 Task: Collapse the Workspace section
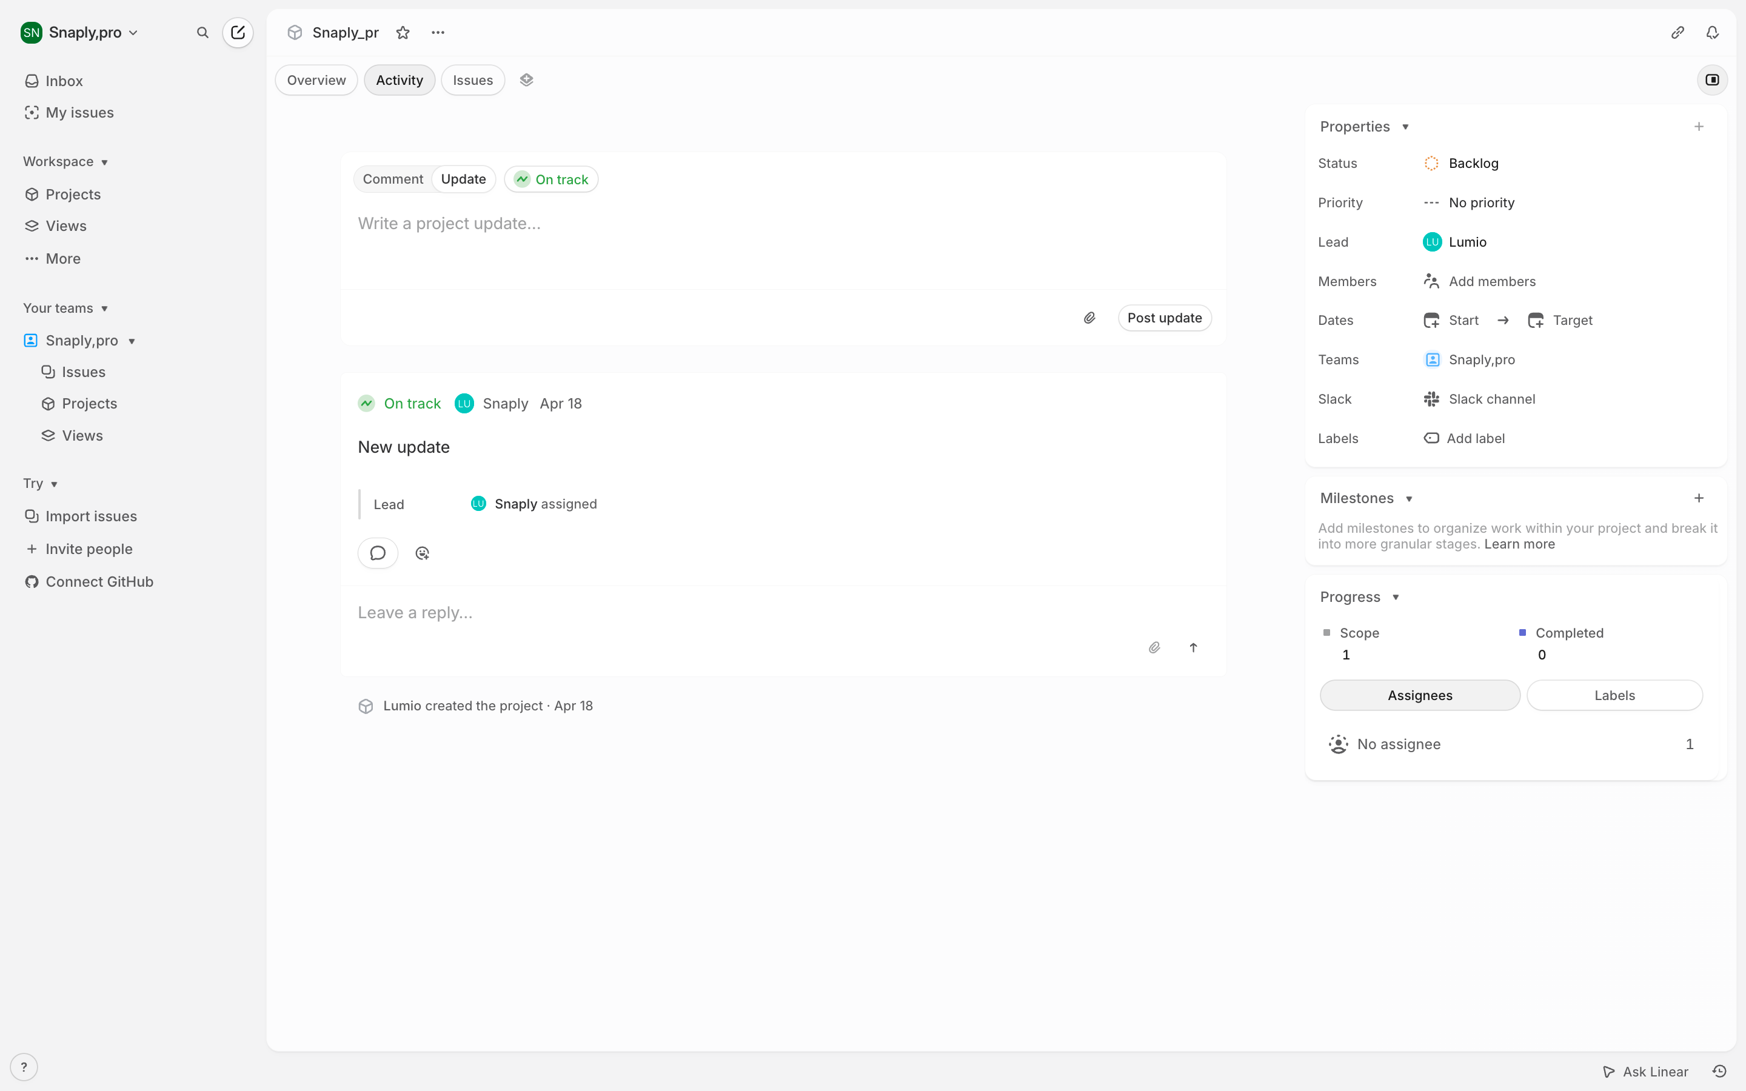pos(65,162)
